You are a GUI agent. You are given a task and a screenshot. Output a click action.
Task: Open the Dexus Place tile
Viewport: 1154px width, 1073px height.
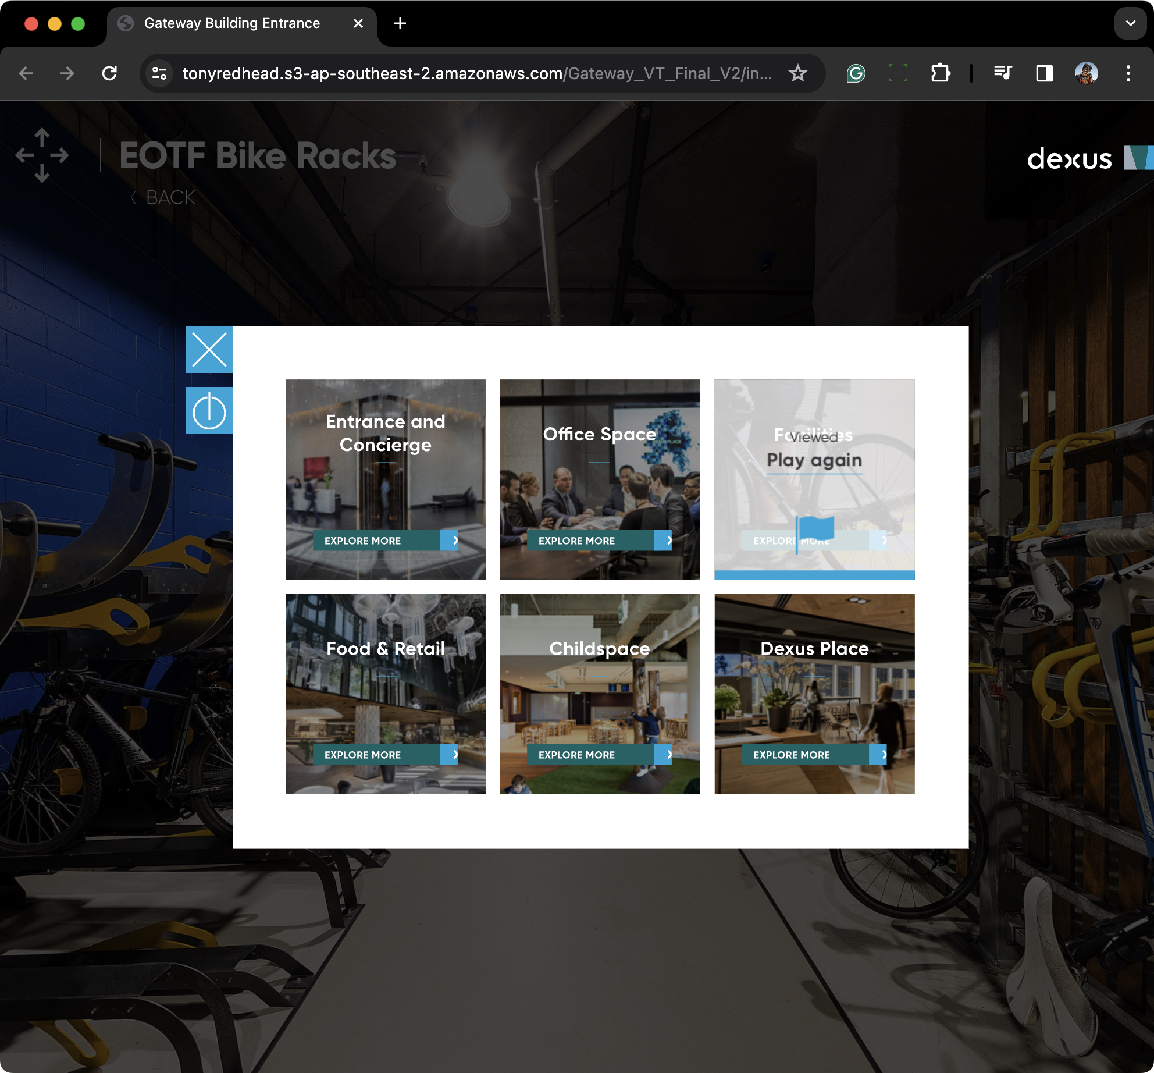pos(814,694)
